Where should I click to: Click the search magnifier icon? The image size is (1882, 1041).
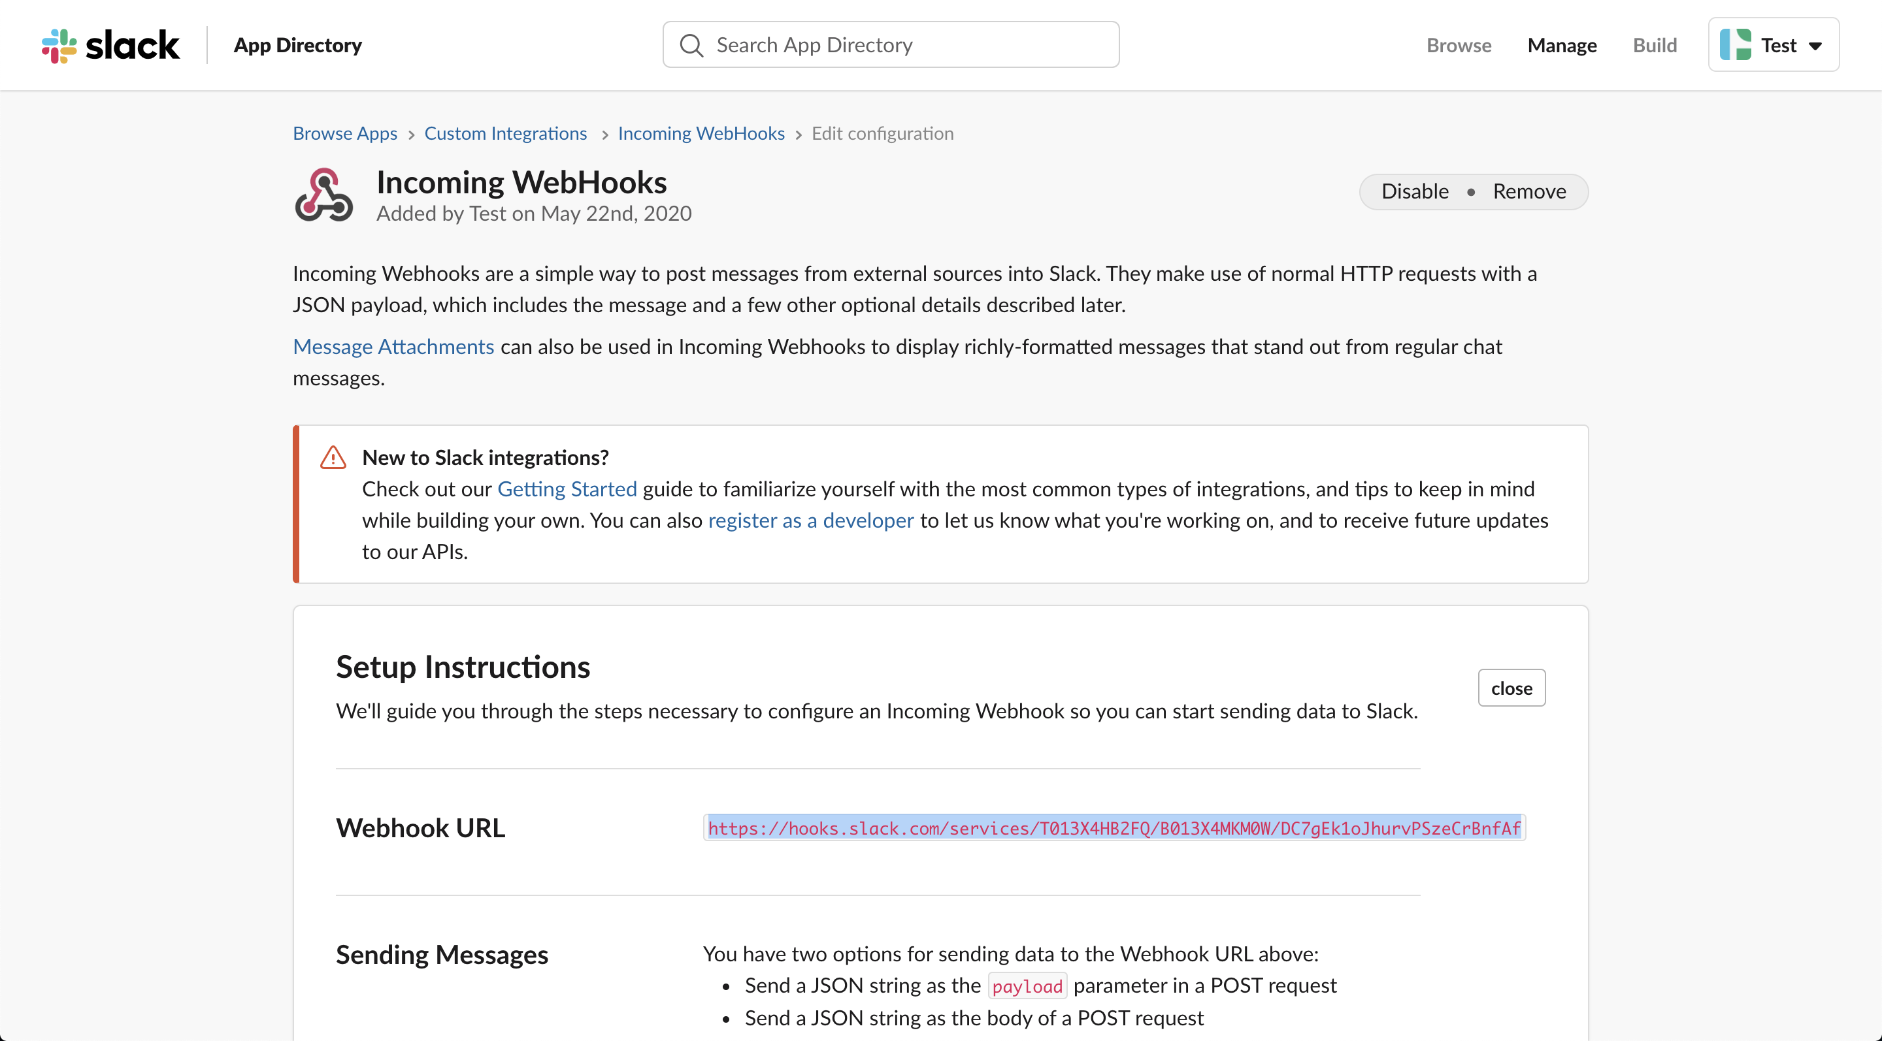(x=691, y=45)
